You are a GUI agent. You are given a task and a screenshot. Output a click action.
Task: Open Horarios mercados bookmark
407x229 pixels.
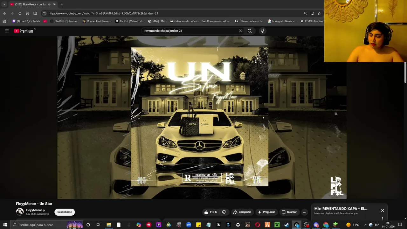217,21
